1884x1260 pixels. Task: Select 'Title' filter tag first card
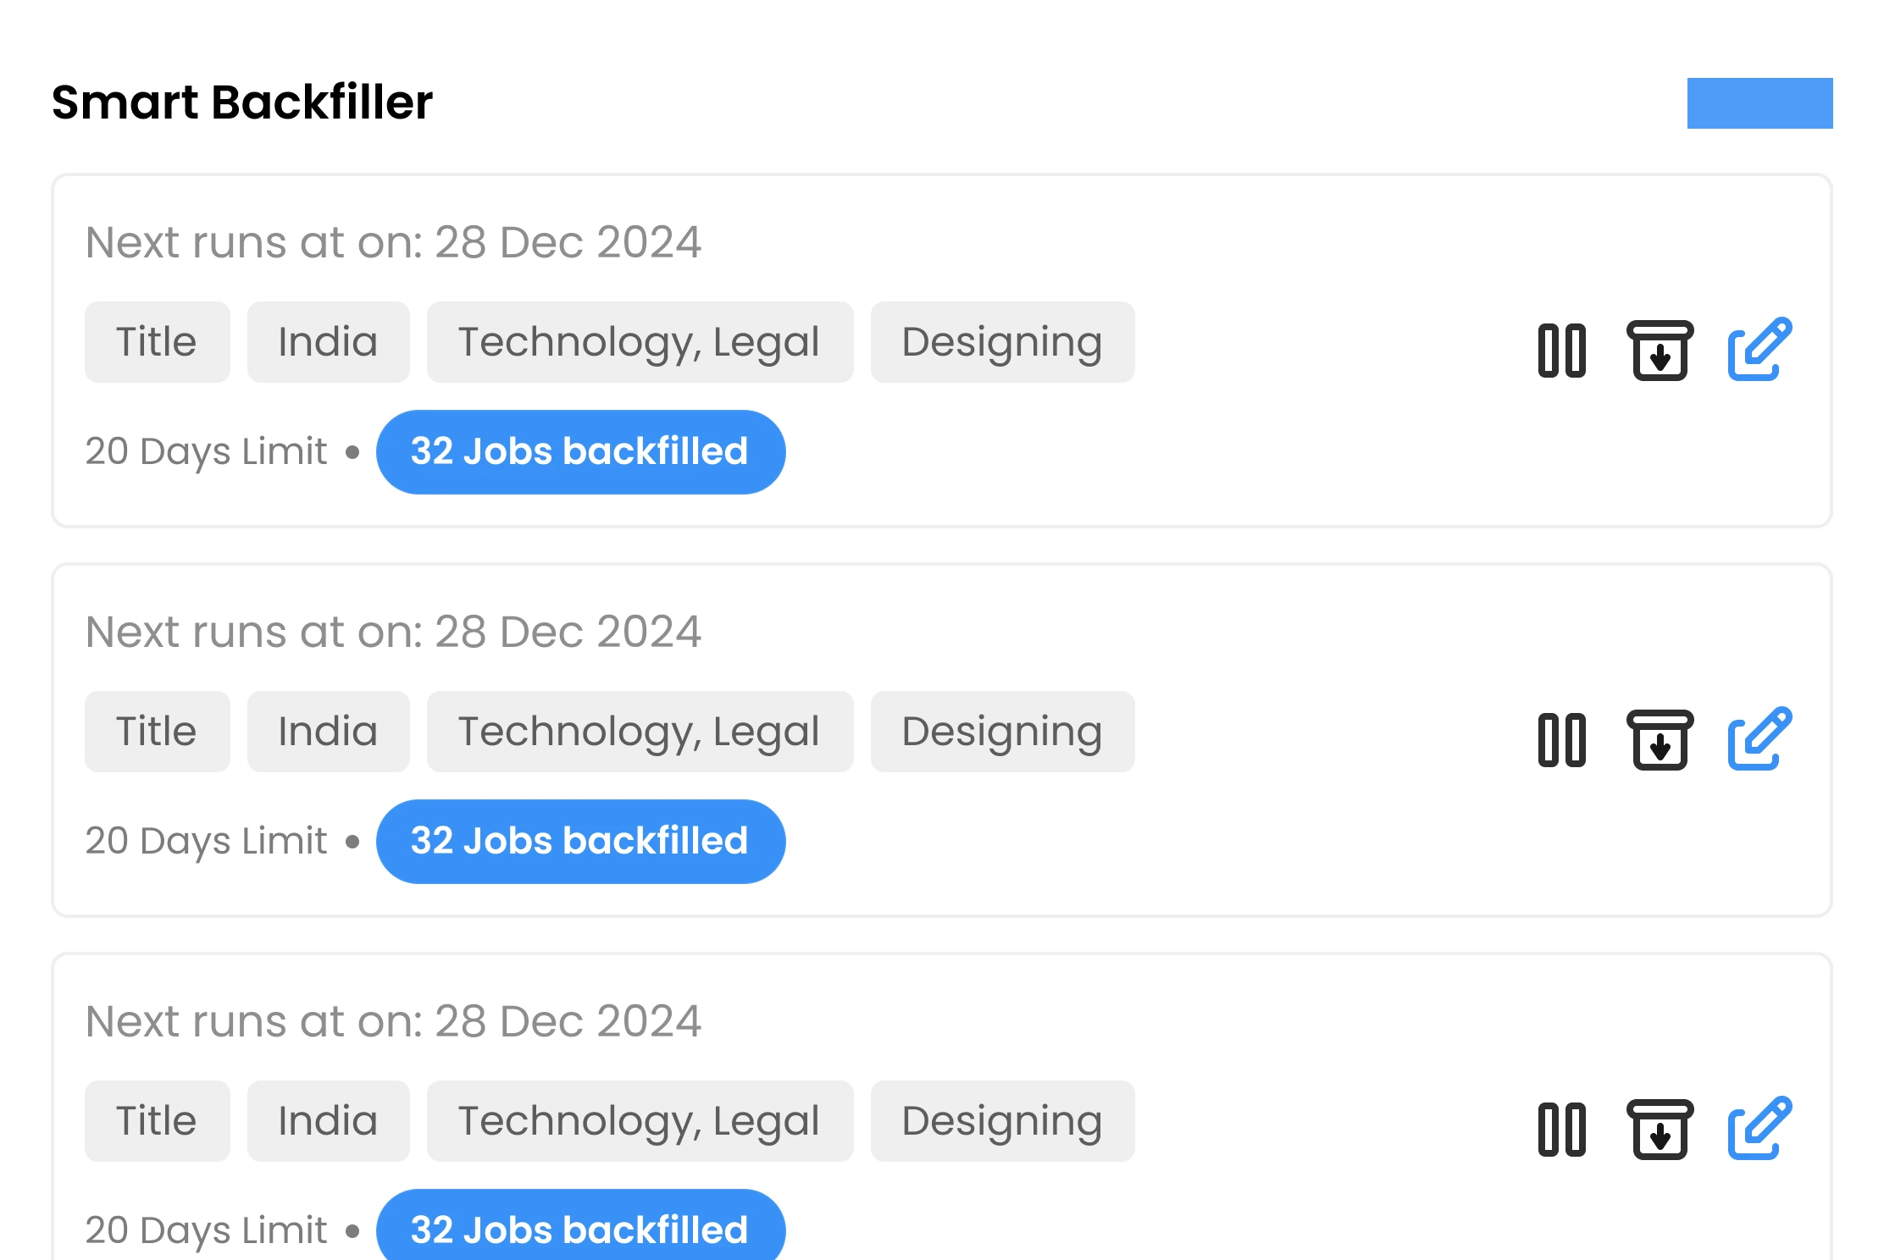(158, 342)
